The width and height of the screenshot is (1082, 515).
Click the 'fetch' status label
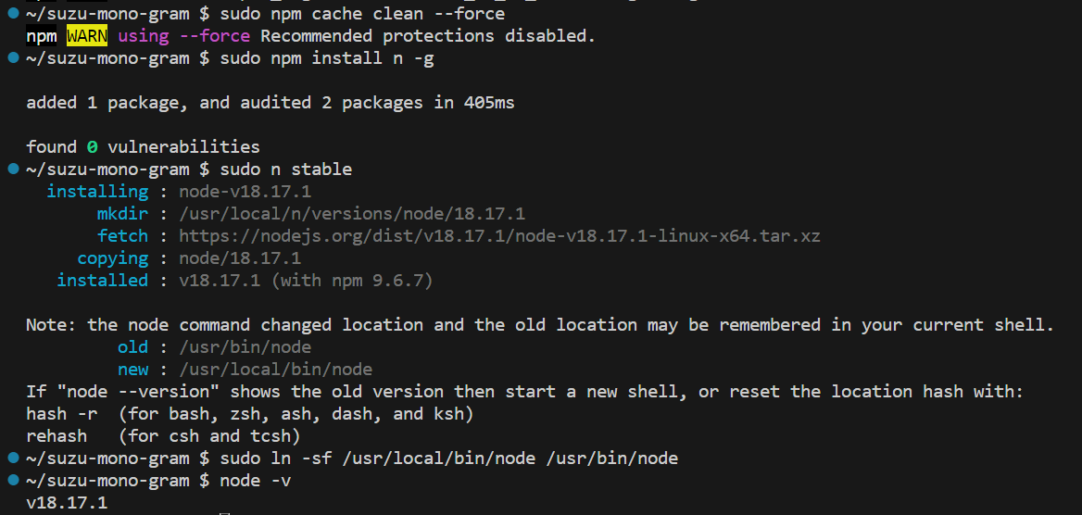pos(122,236)
